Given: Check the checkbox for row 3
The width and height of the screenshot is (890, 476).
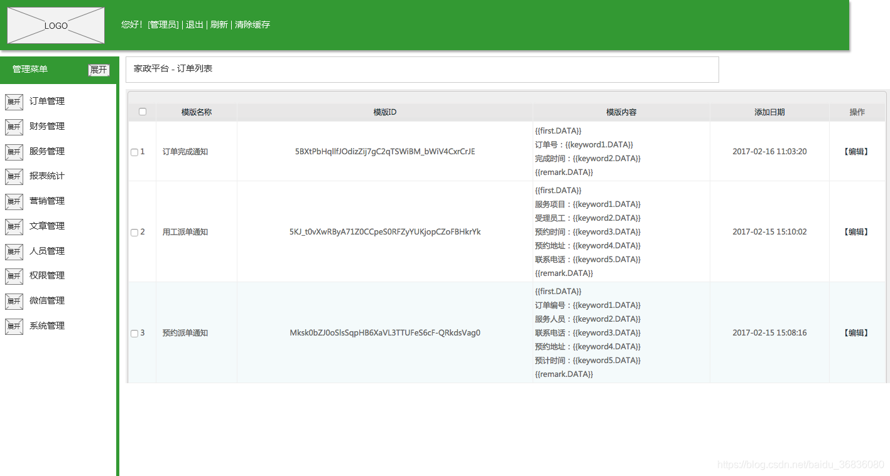Looking at the screenshot, I should point(134,334).
